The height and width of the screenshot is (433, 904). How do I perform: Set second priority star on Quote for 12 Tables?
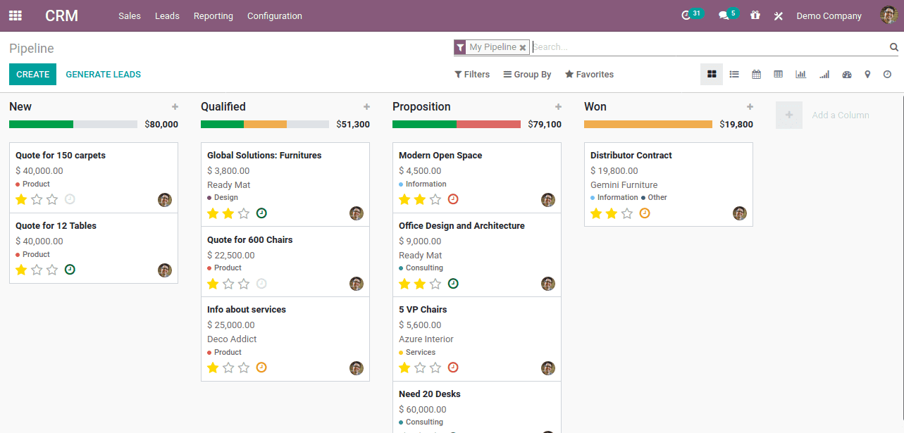(37, 270)
